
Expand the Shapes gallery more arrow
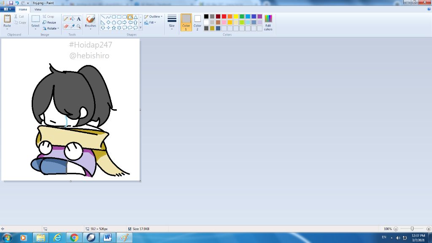140,27
